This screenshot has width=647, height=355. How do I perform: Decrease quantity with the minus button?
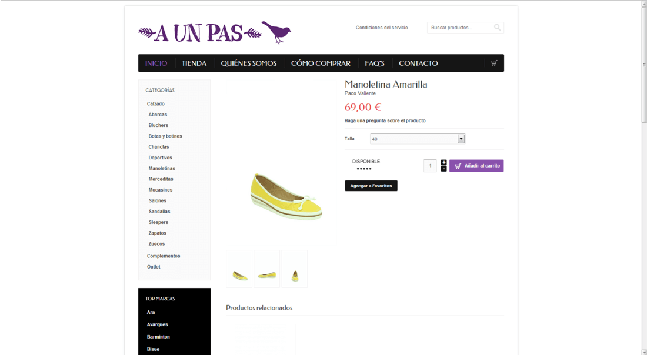[x=443, y=169]
